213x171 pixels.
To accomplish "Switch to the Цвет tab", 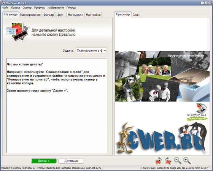I will [x=60, y=15].
